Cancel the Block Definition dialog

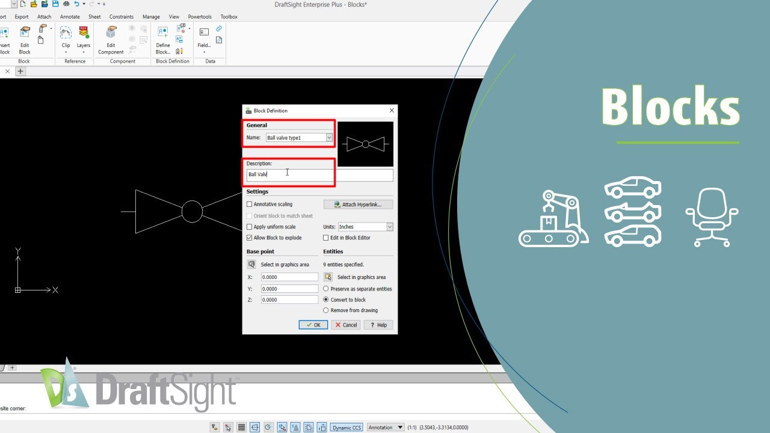click(x=346, y=325)
